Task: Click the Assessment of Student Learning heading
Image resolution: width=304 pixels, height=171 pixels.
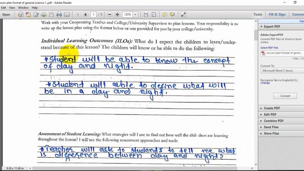Action: [x=69, y=134]
